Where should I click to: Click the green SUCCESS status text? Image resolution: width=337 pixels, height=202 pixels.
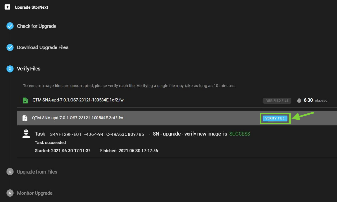pos(240,134)
